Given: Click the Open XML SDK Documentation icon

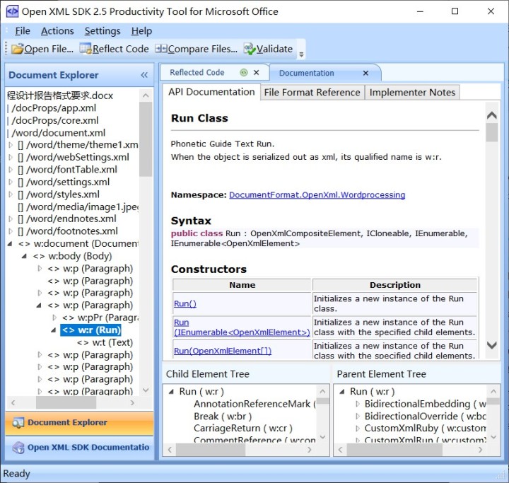Looking at the screenshot, I should point(18,448).
